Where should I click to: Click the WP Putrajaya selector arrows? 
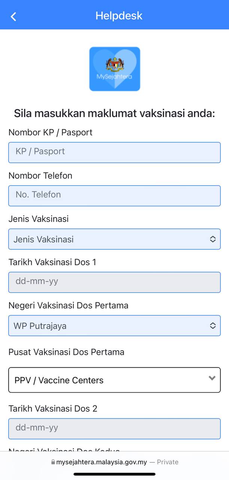point(213,325)
